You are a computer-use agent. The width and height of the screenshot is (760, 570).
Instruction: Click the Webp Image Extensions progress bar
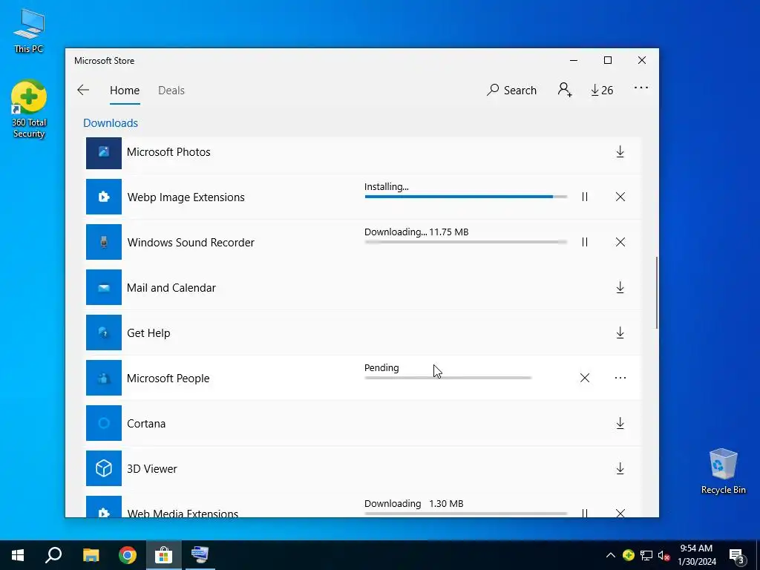click(x=466, y=197)
